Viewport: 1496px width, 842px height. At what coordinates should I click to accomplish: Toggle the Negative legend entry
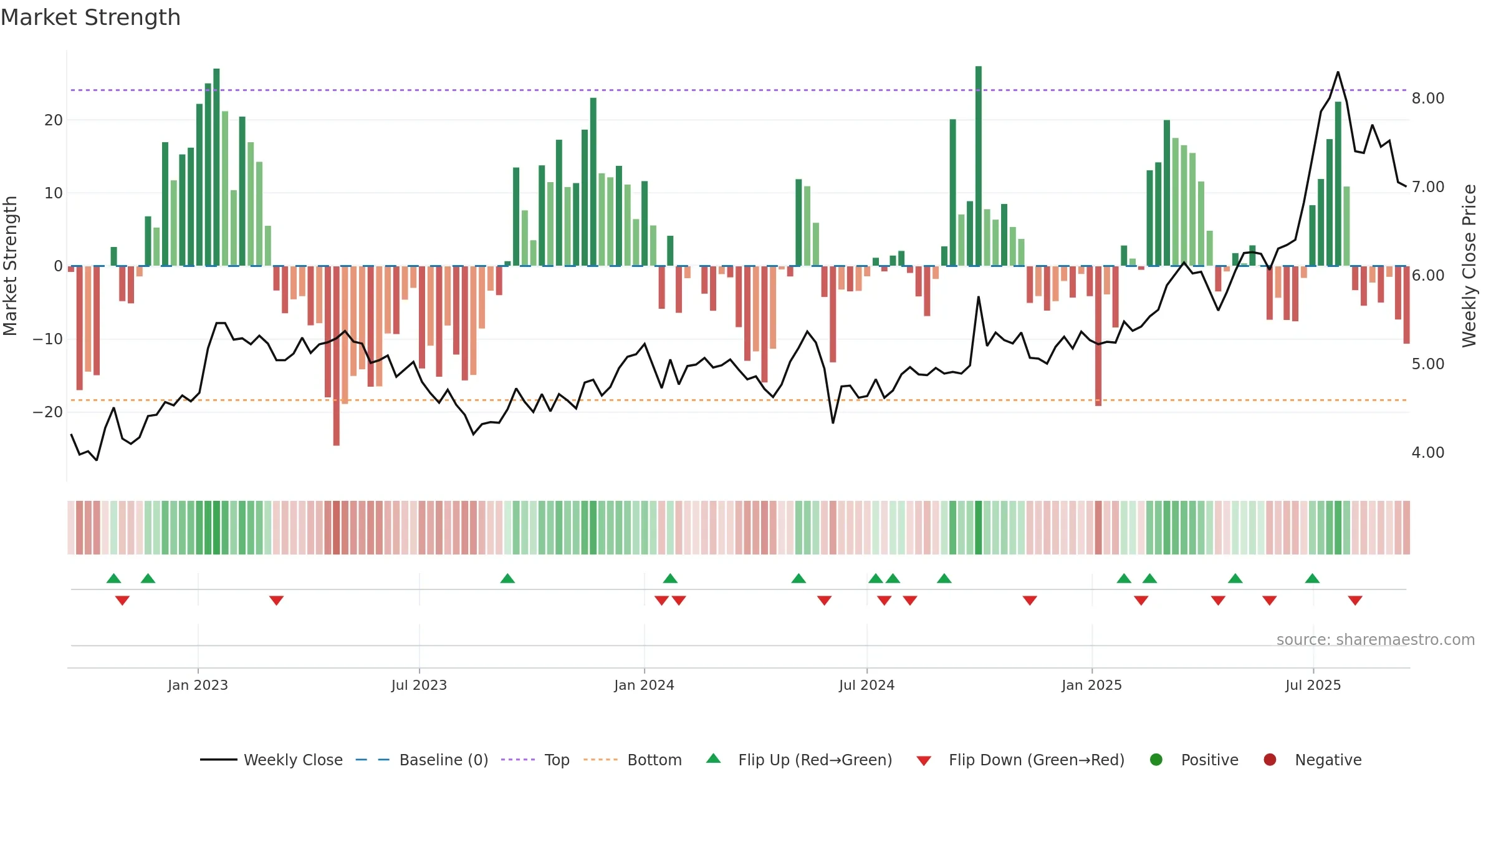(1312, 760)
